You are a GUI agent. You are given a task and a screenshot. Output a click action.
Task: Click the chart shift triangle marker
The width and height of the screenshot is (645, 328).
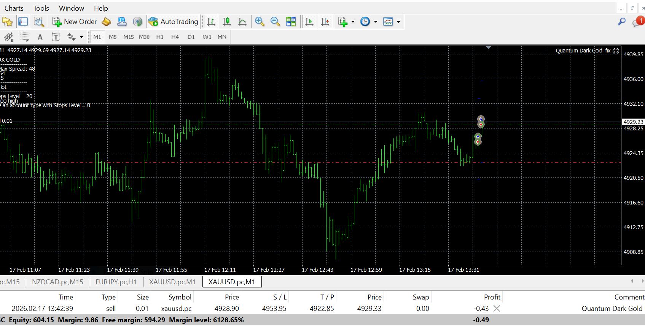[488, 48]
